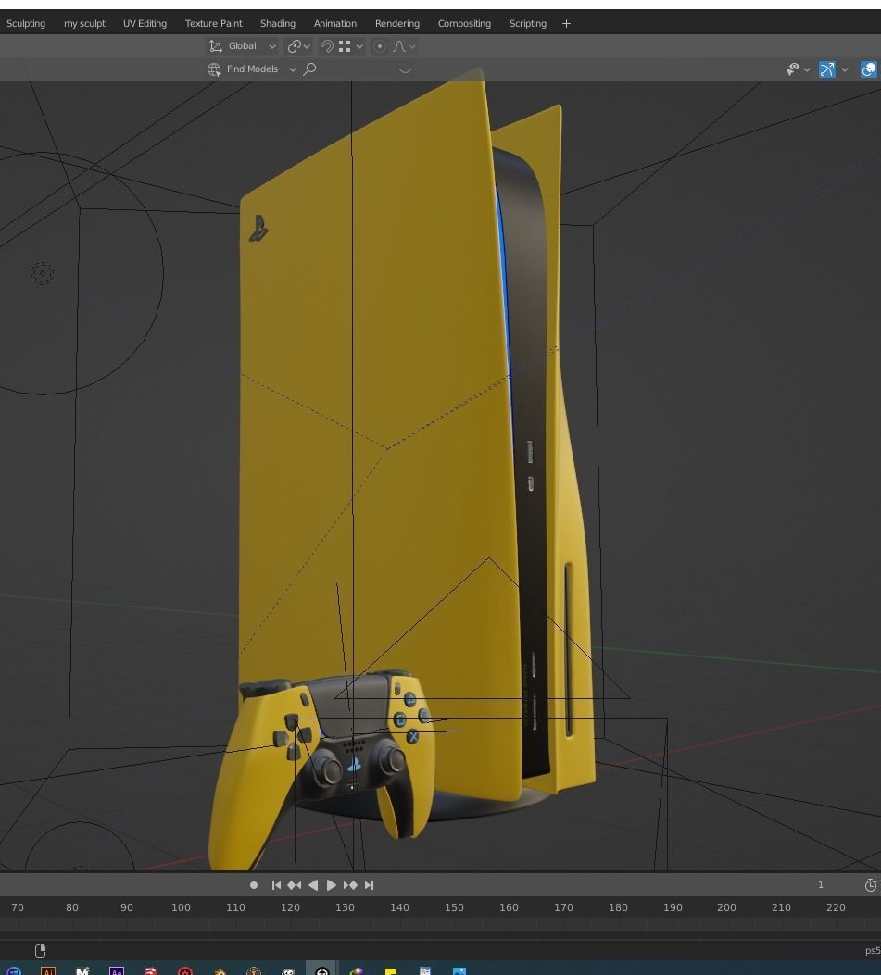Jump to the previous keyframe

coord(295,885)
